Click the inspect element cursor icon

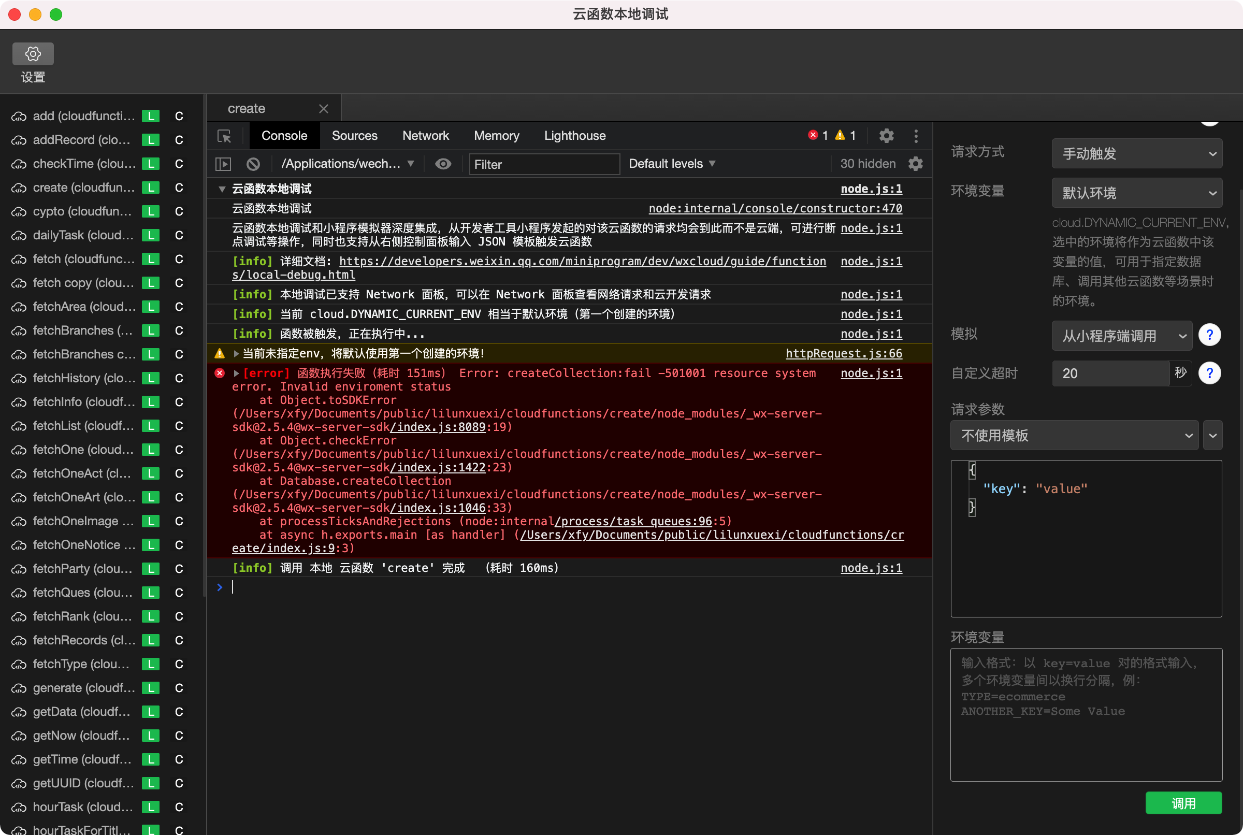click(x=224, y=136)
